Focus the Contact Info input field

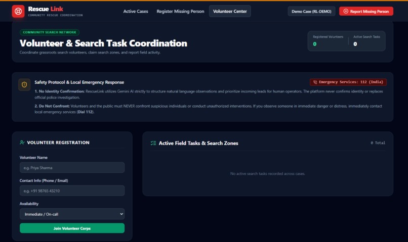coord(72,191)
